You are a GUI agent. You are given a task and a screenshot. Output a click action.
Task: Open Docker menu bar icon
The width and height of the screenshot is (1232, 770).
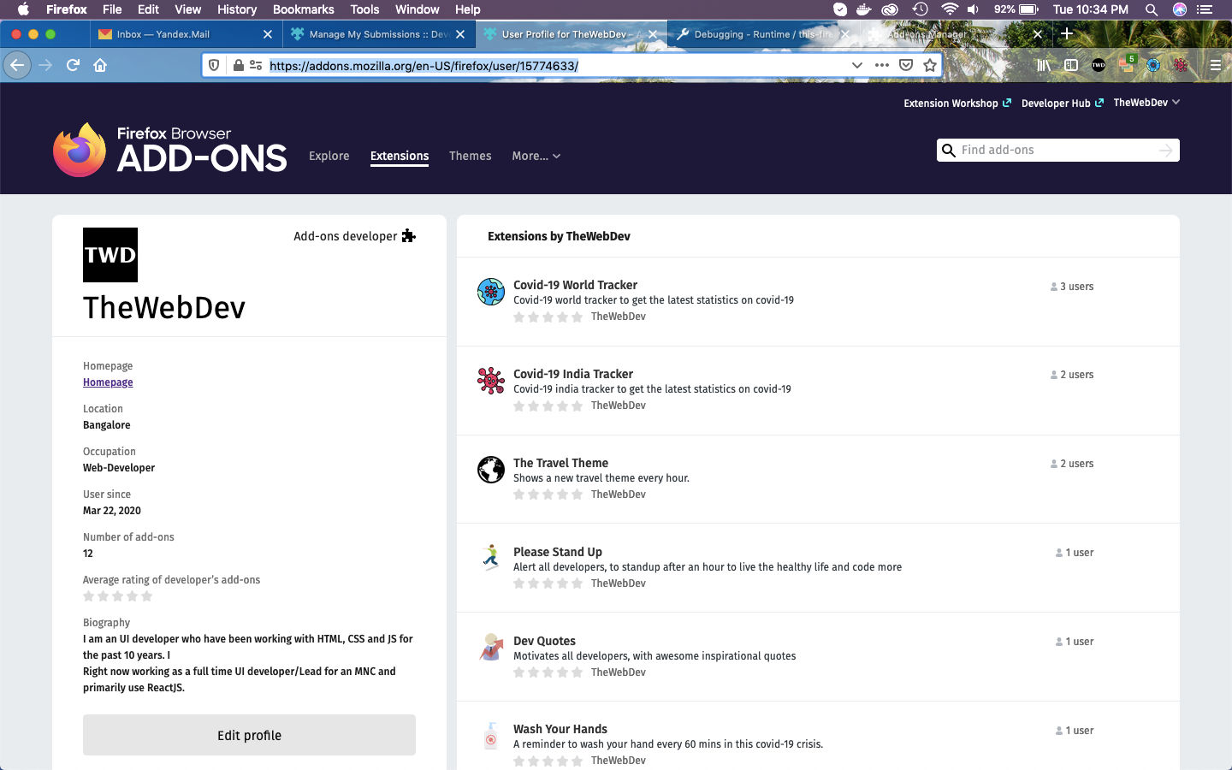[x=864, y=9]
